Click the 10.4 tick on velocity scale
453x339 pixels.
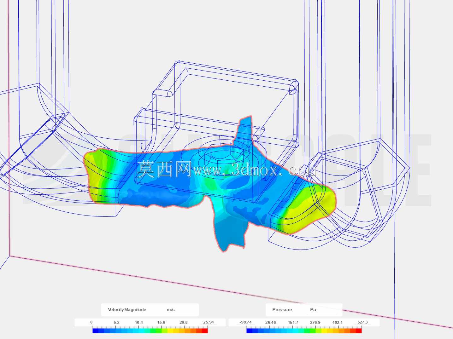[x=139, y=323]
